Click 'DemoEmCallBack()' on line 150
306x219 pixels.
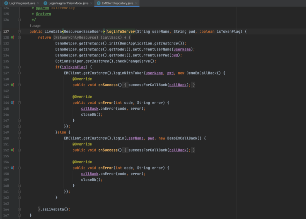[x=184, y=138]
